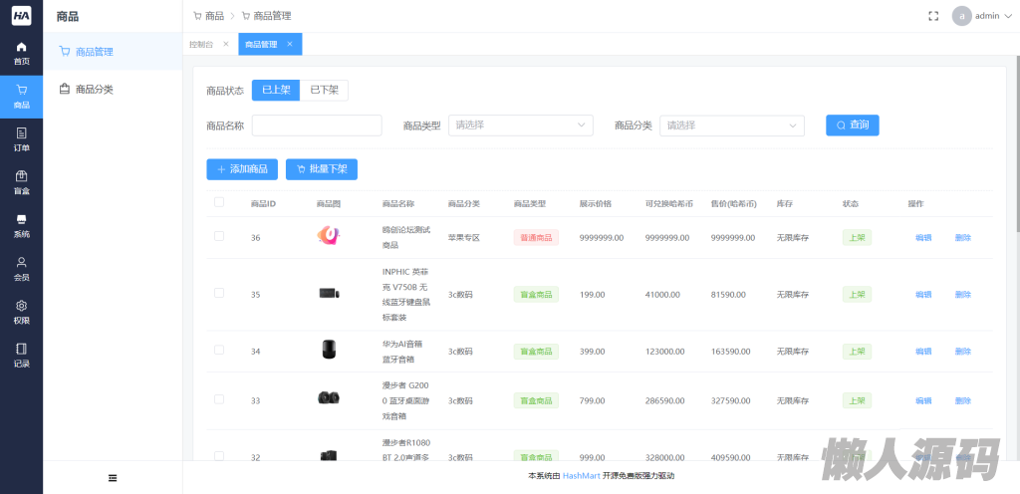Click into the 商品名称 input field

(317, 125)
